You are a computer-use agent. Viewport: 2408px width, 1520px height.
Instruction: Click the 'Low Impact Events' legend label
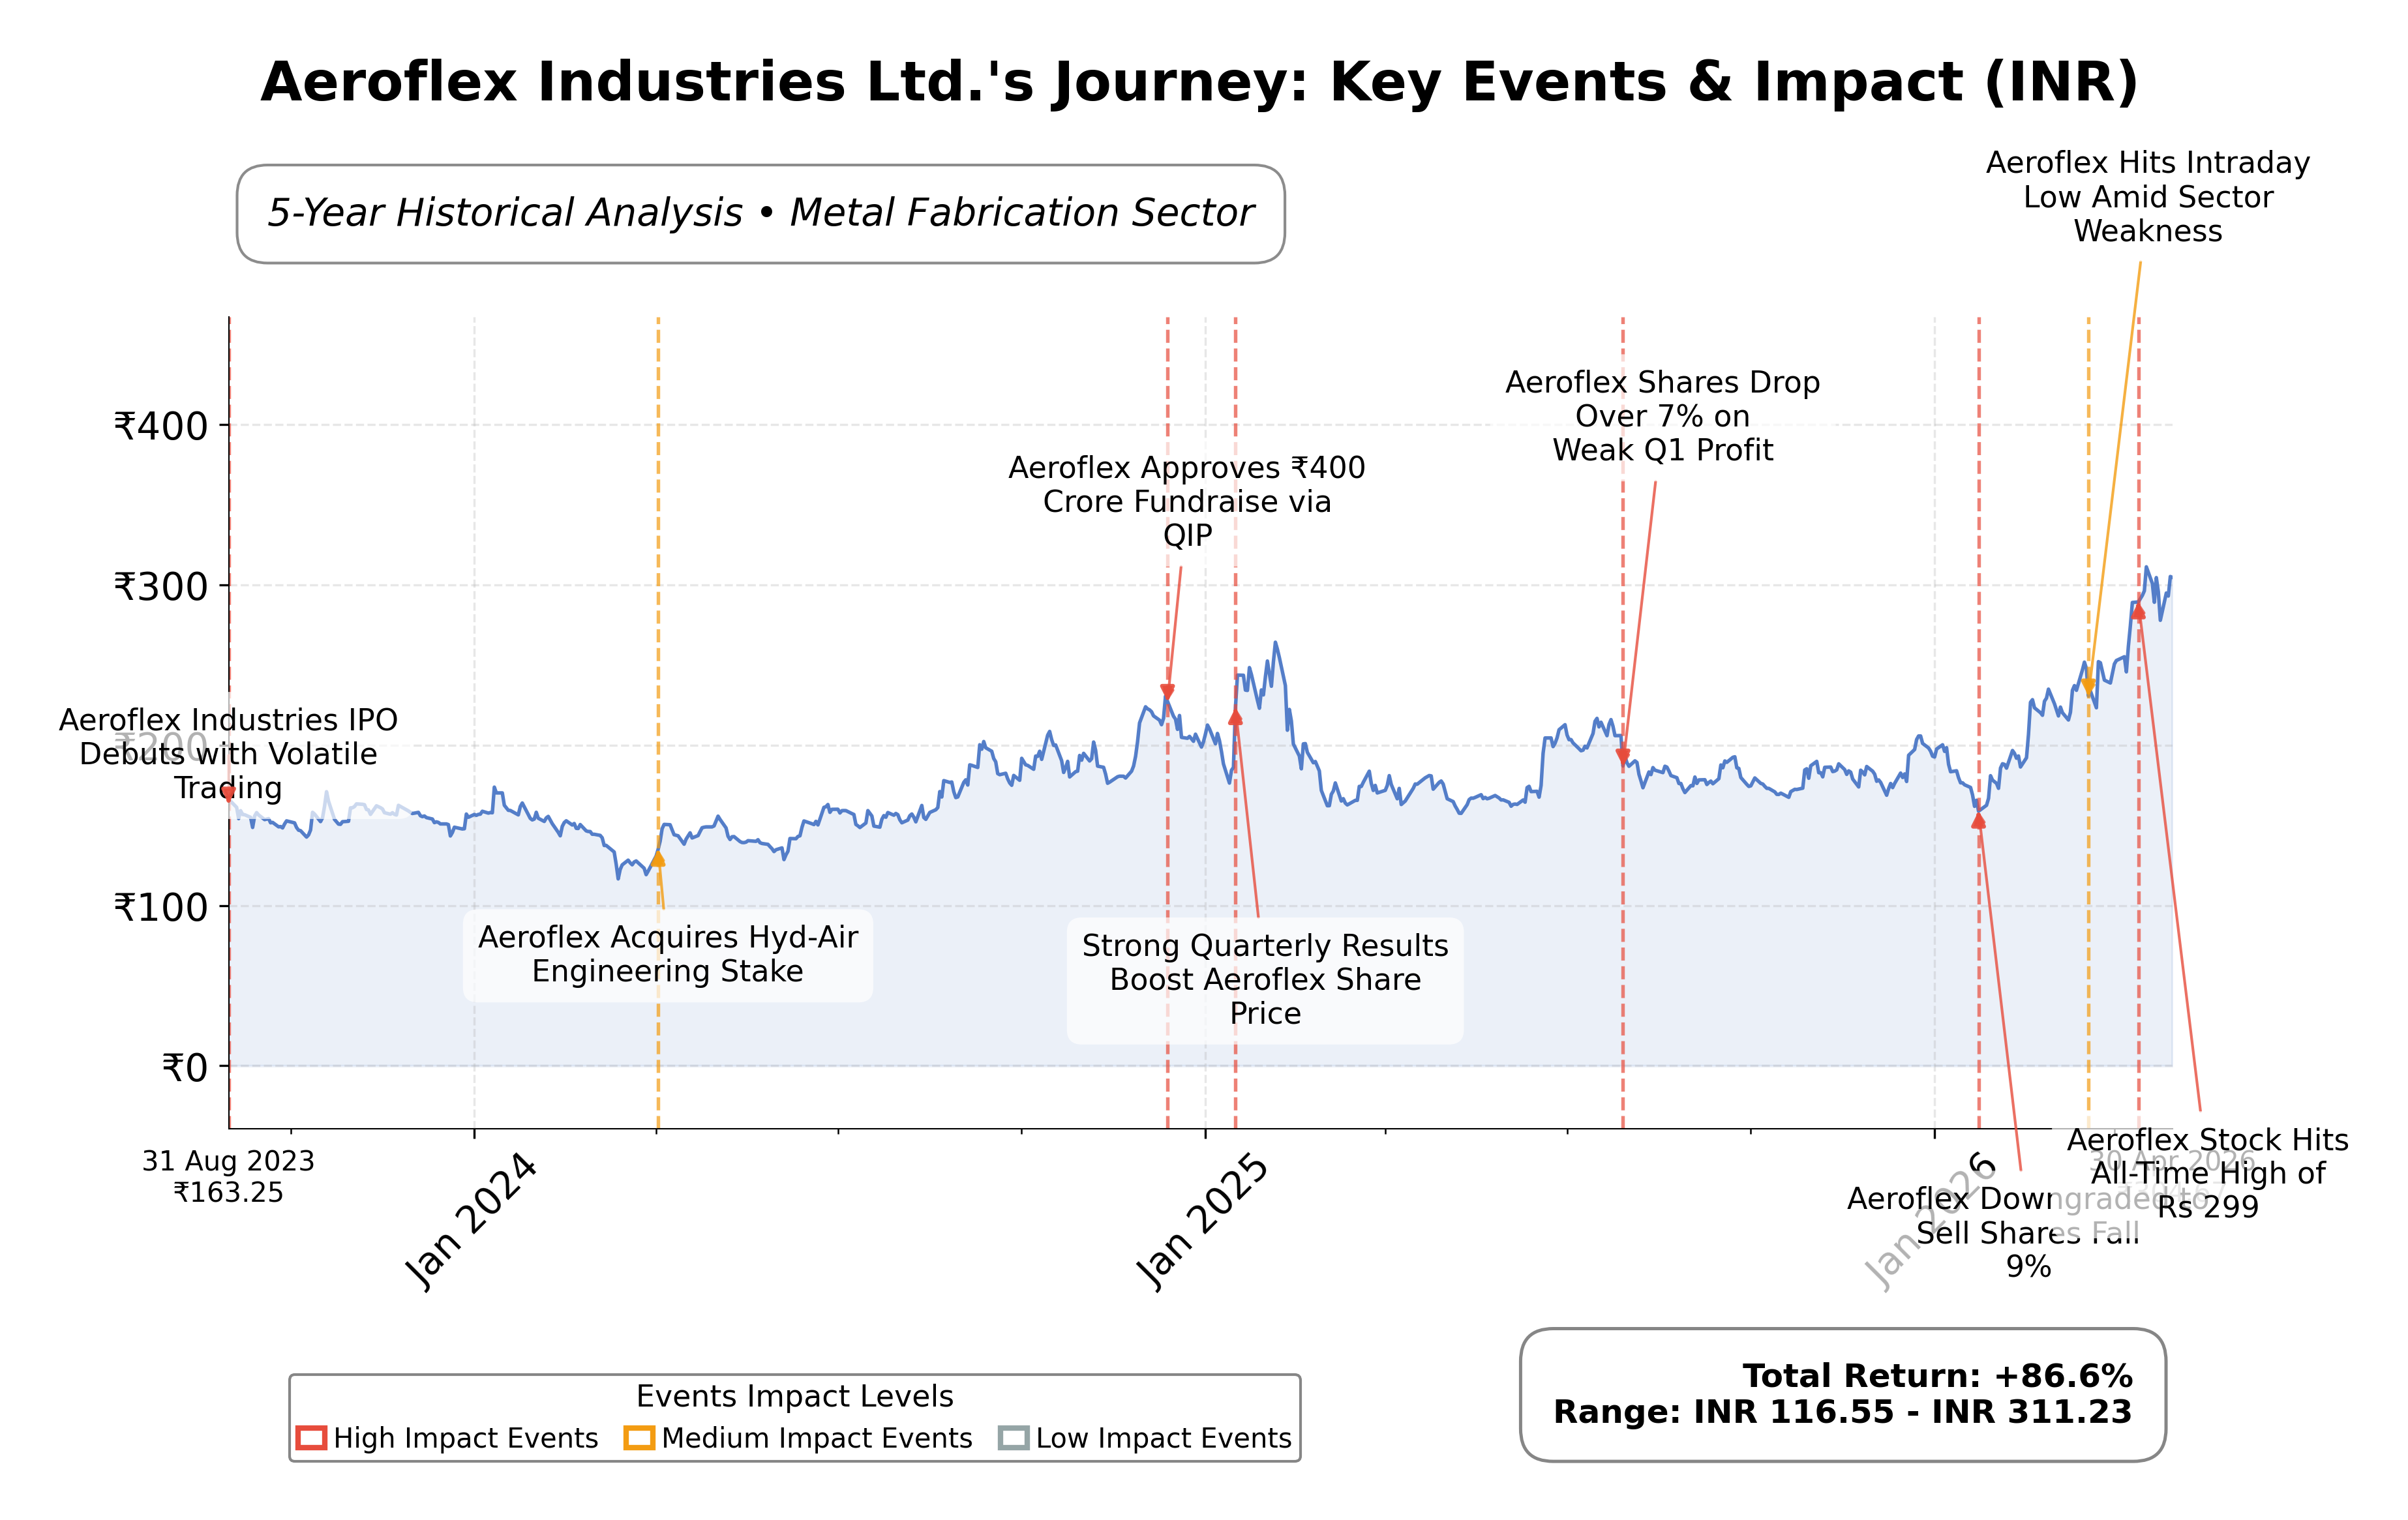[x=1164, y=1438]
